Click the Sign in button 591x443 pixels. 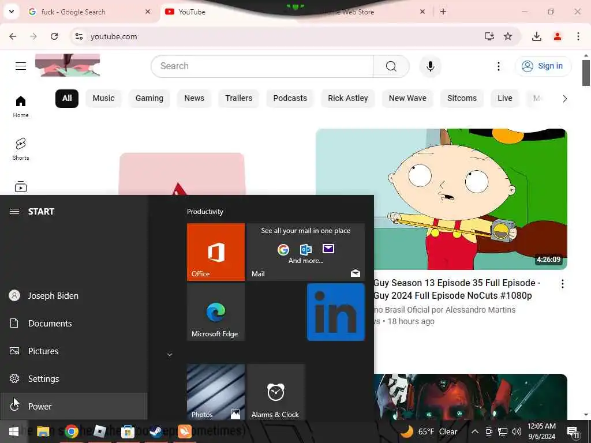click(x=543, y=66)
